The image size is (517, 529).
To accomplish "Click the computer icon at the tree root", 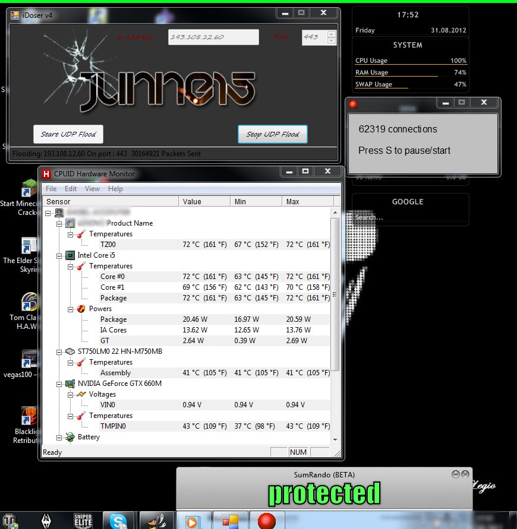I will coord(59,213).
